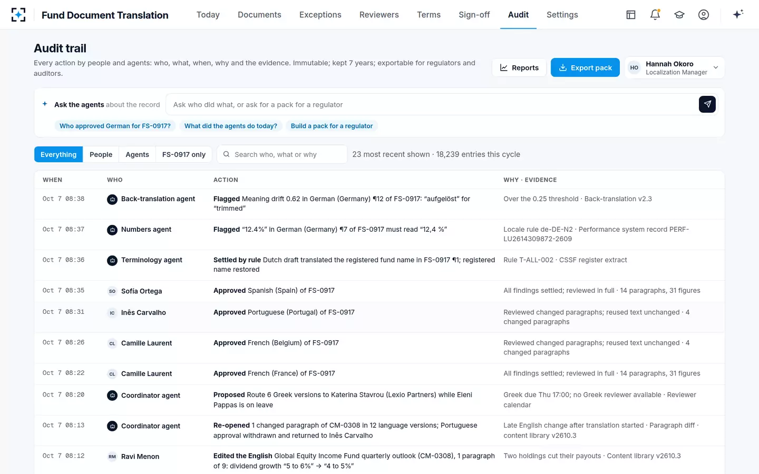759x474 pixels.
Task: Choose 'What did the agents do today?' suggestion
Action: tap(231, 126)
